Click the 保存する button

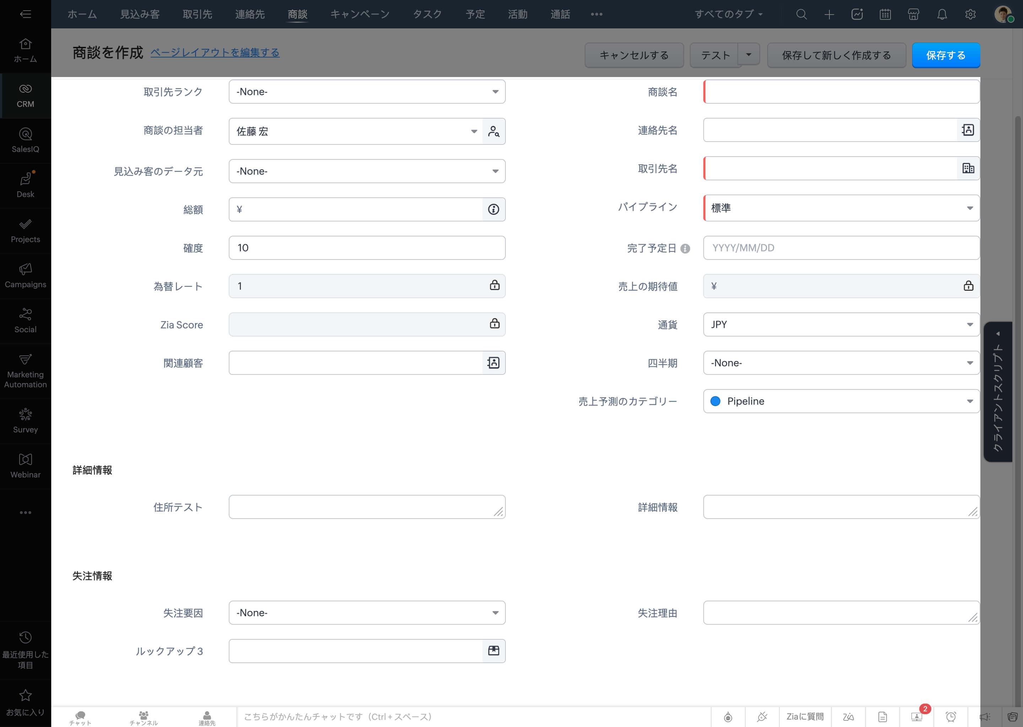click(x=946, y=55)
